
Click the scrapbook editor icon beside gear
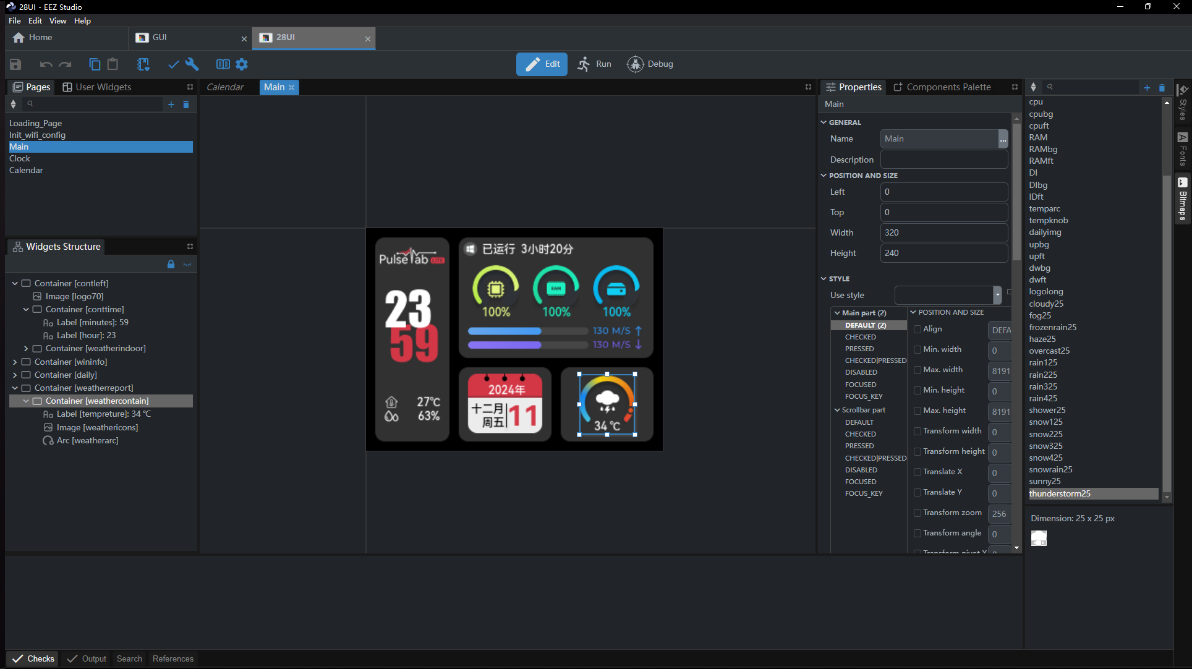pos(223,64)
